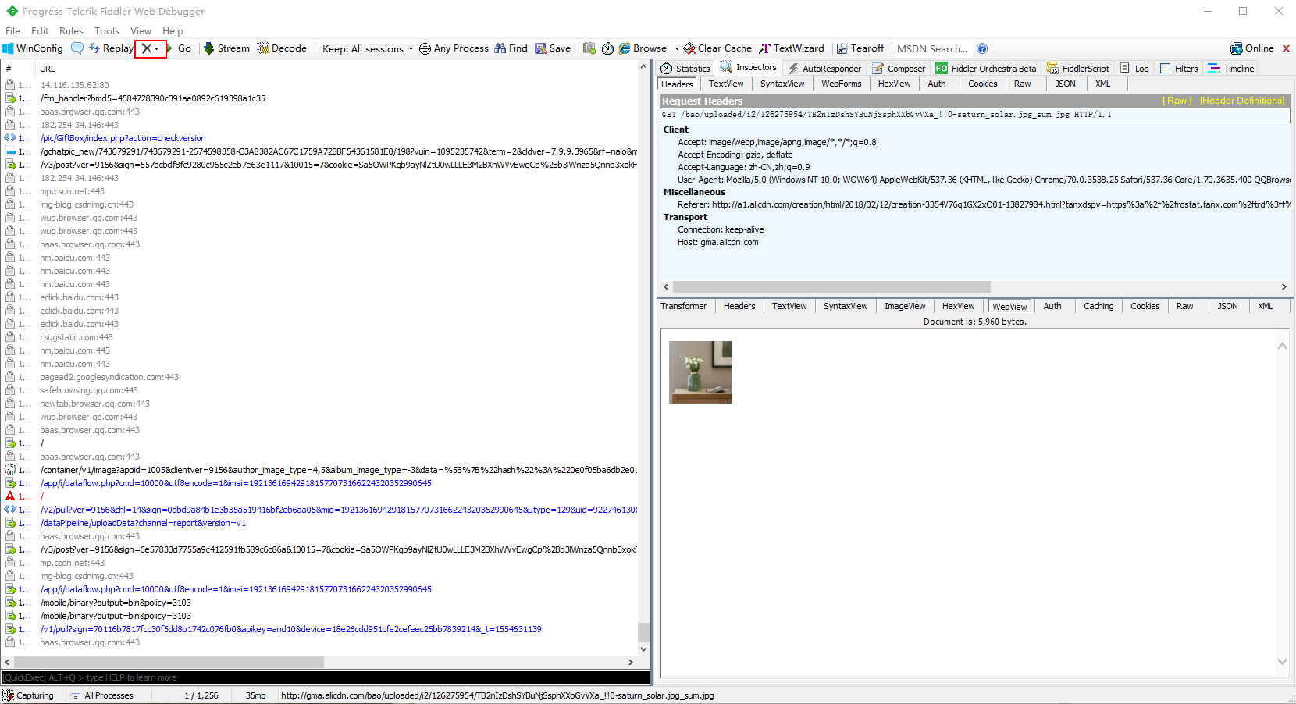
Task: Click the camera screenshot icon
Action: pos(589,48)
